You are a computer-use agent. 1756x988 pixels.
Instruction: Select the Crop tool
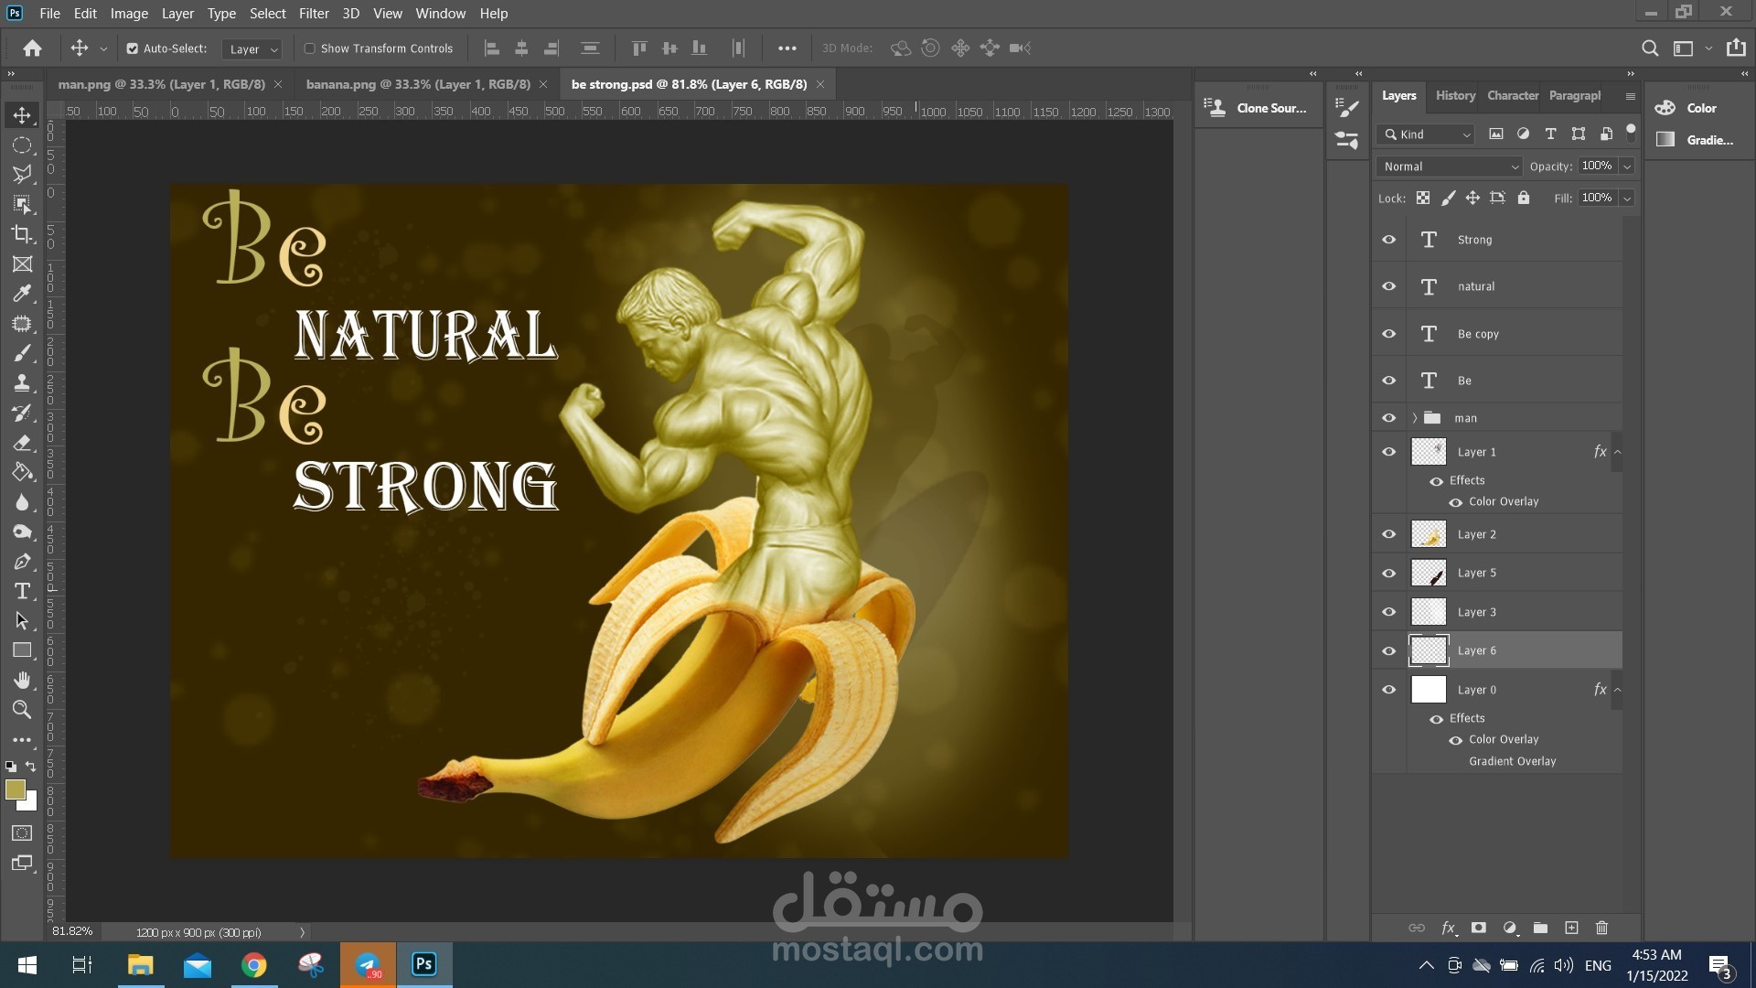click(x=22, y=234)
